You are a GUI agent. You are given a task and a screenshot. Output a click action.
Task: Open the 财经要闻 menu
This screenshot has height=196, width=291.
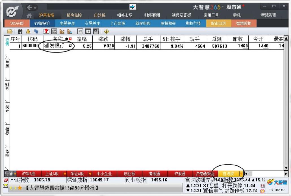[x=152, y=15]
